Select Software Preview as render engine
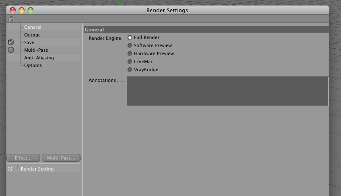Viewport: 341px width, 196px height. pos(130,45)
